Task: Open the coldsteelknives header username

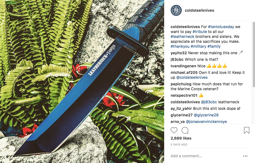Action: 199,10
